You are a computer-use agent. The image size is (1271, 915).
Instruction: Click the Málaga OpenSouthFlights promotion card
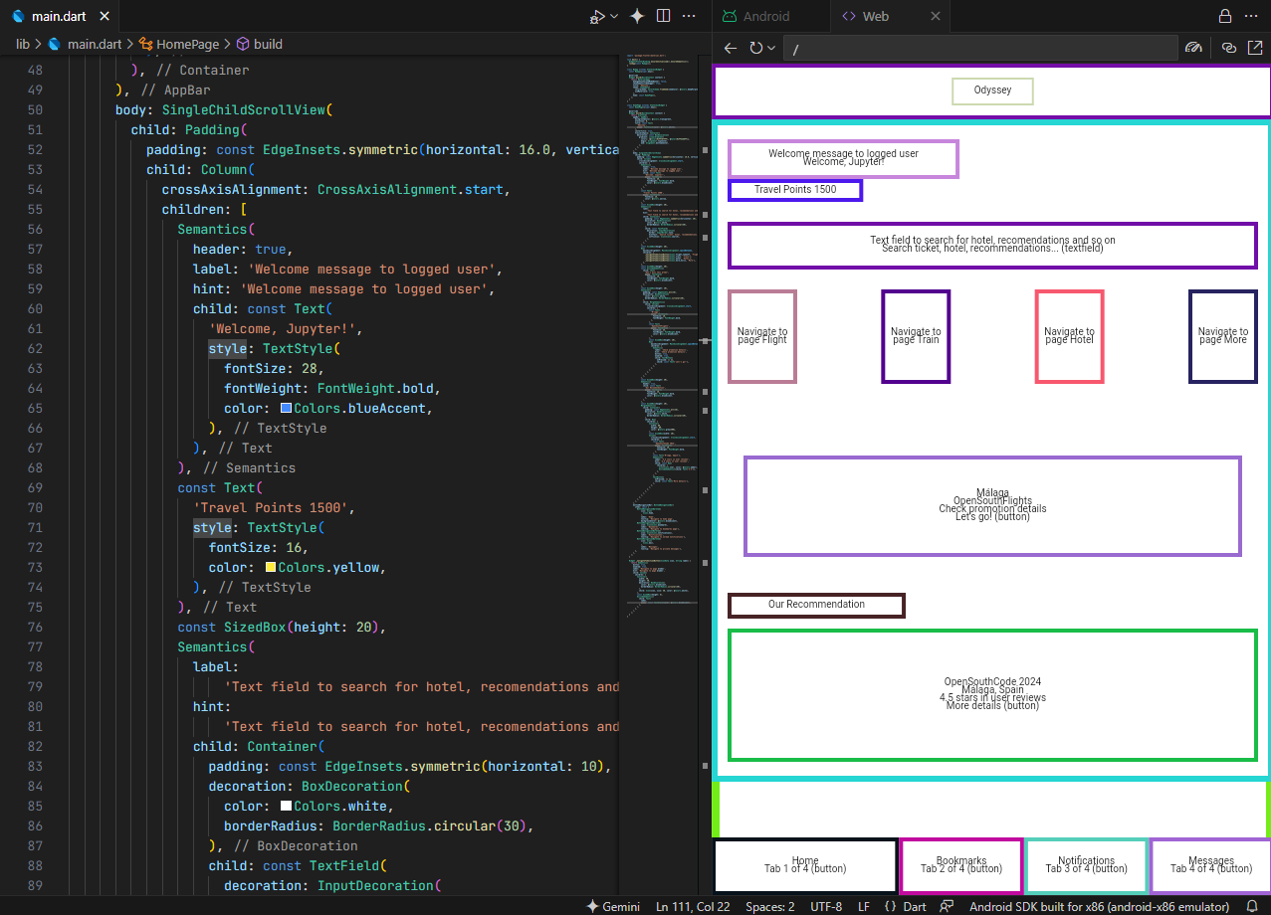[x=992, y=506]
